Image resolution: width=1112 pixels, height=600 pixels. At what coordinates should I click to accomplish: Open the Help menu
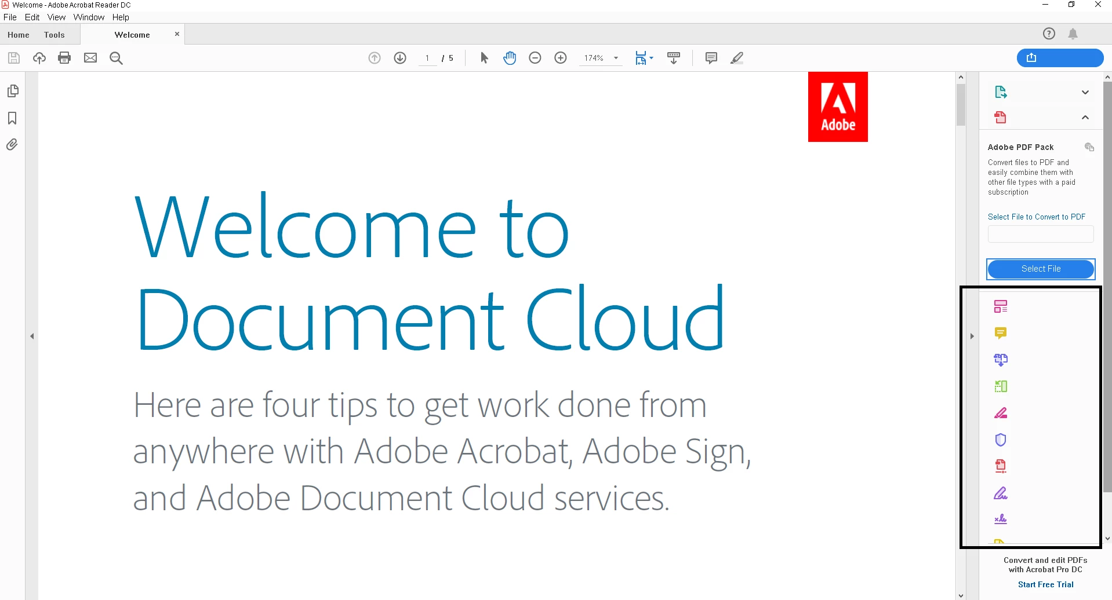pos(121,17)
